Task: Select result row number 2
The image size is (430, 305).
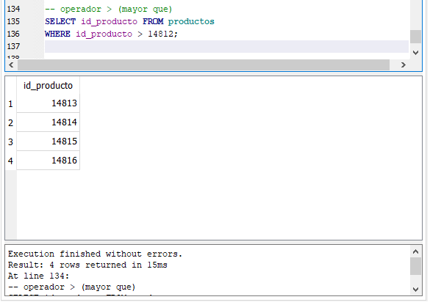Action: 11,122
